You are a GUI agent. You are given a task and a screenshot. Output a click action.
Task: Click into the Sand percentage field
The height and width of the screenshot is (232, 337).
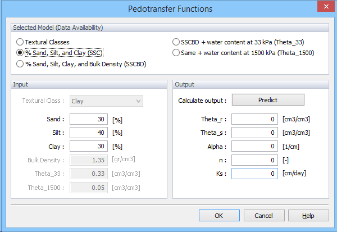tap(89, 119)
